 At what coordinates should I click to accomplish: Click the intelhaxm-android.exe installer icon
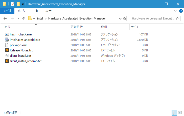tap(7, 40)
